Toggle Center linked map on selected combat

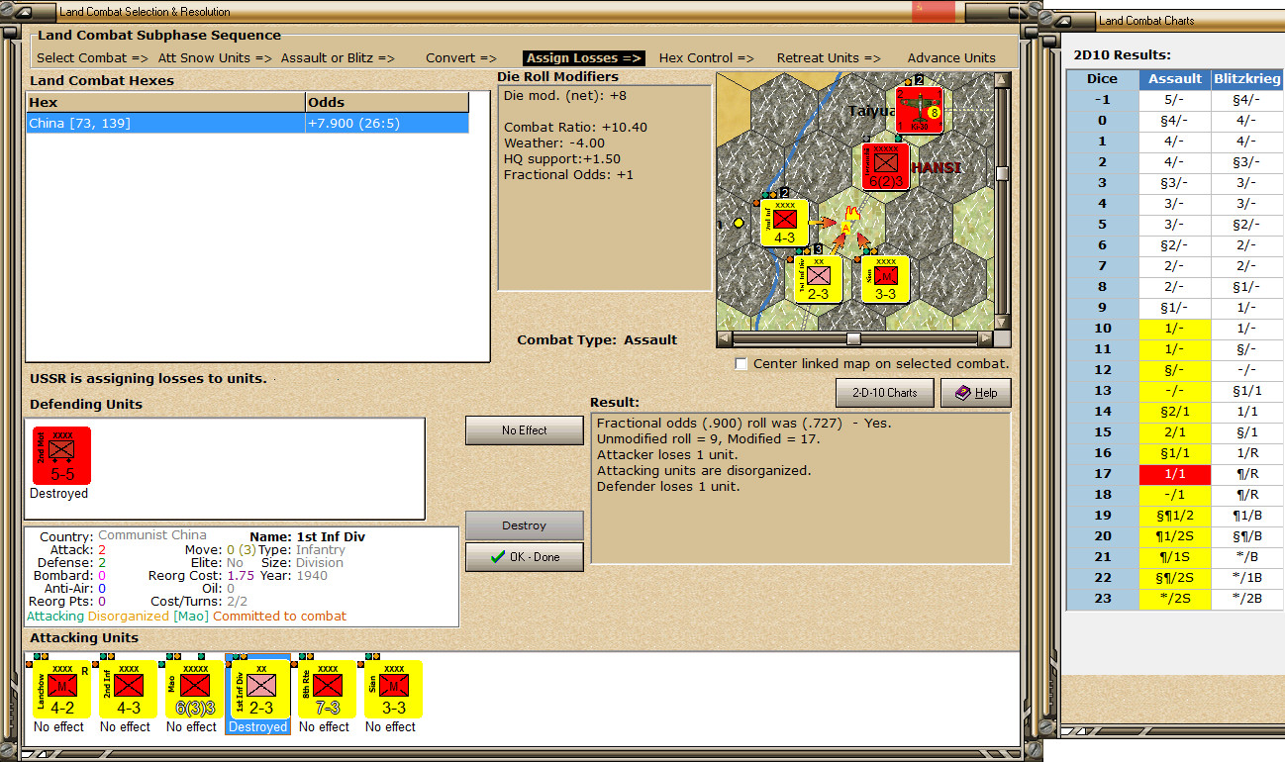click(x=741, y=364)
